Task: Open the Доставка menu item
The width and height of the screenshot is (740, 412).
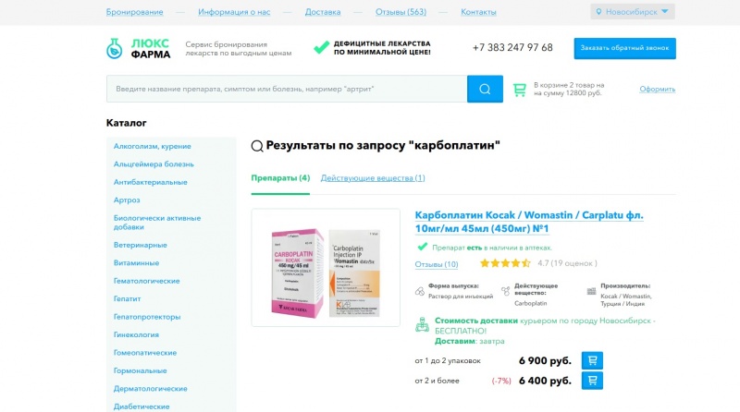Action: pos(323,12)
